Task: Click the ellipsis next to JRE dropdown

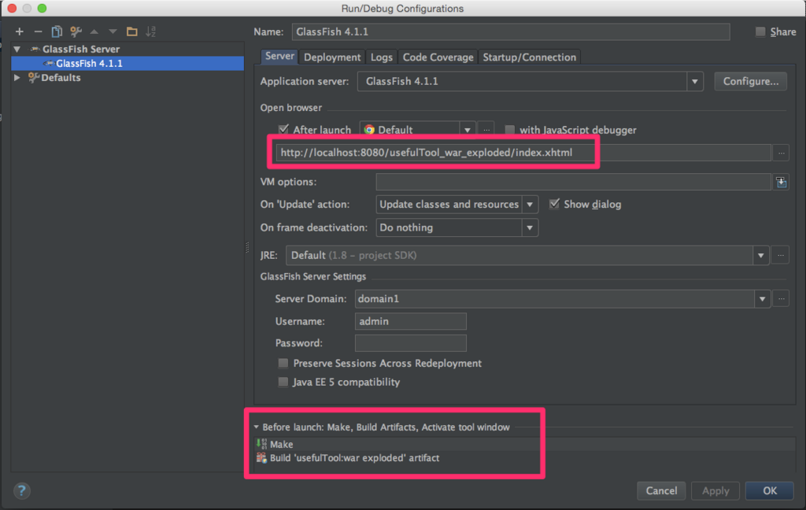Action: (781, 255)
